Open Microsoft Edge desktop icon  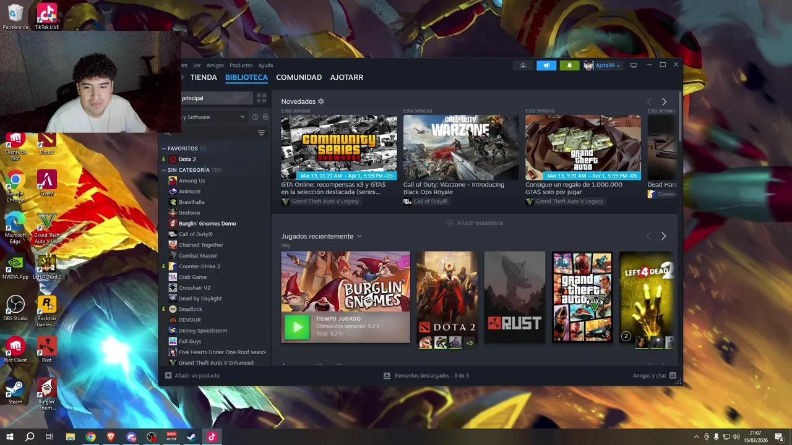(15, 221)
